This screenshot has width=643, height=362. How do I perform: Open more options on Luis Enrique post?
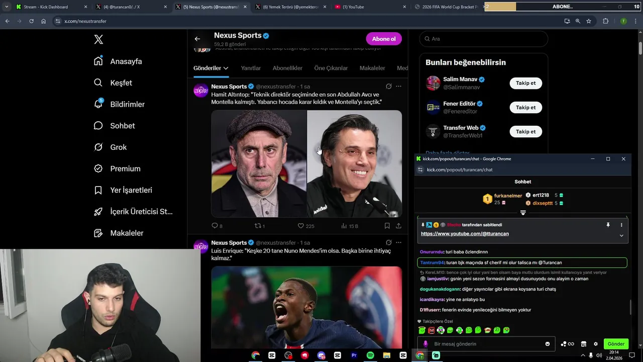pyautogui.click(x=398, y=243)
